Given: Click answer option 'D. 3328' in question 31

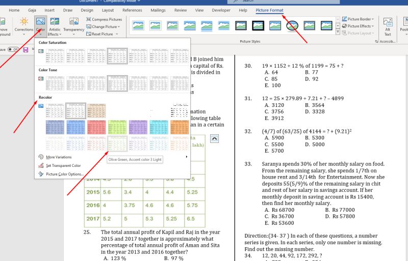Looking at the screenshot, I should point(315,111).
